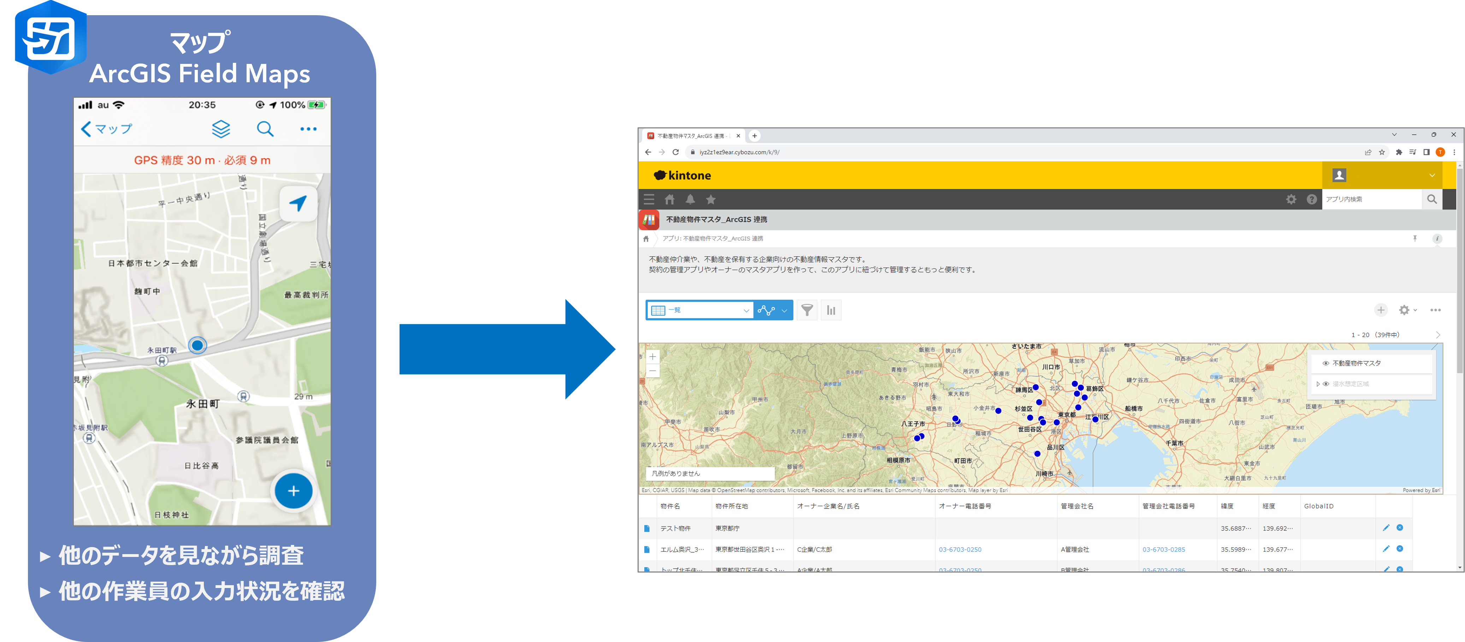Click the 凡例がありません legend box
Screen dimensions: 1465x642
click(x=710, y=473)
